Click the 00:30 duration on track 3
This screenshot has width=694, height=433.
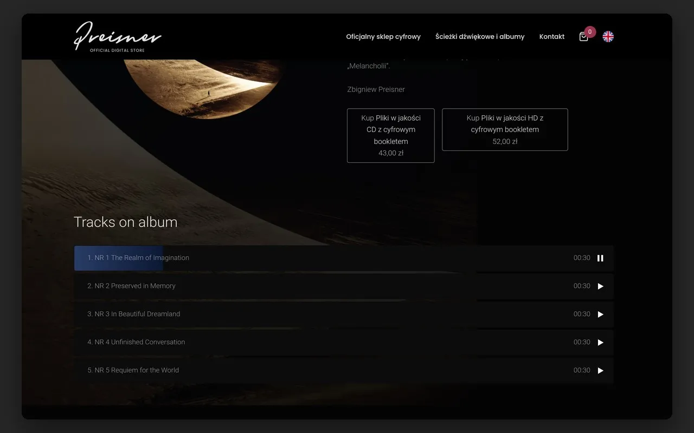pyautogui.click(x=582, y=314)
